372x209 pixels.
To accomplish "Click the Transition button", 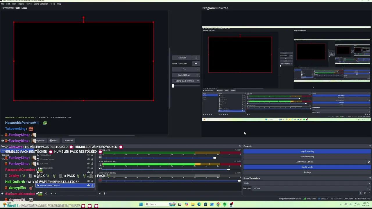I will 182,58.
